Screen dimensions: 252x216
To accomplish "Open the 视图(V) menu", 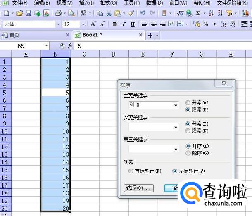I will pyautogui.click(x=64, y=3).
